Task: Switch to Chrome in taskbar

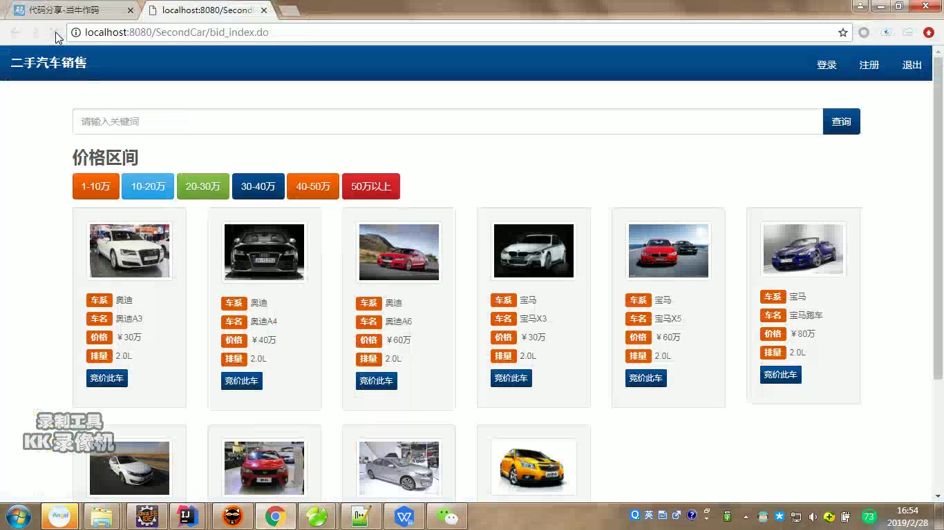Action: (275, 516)
